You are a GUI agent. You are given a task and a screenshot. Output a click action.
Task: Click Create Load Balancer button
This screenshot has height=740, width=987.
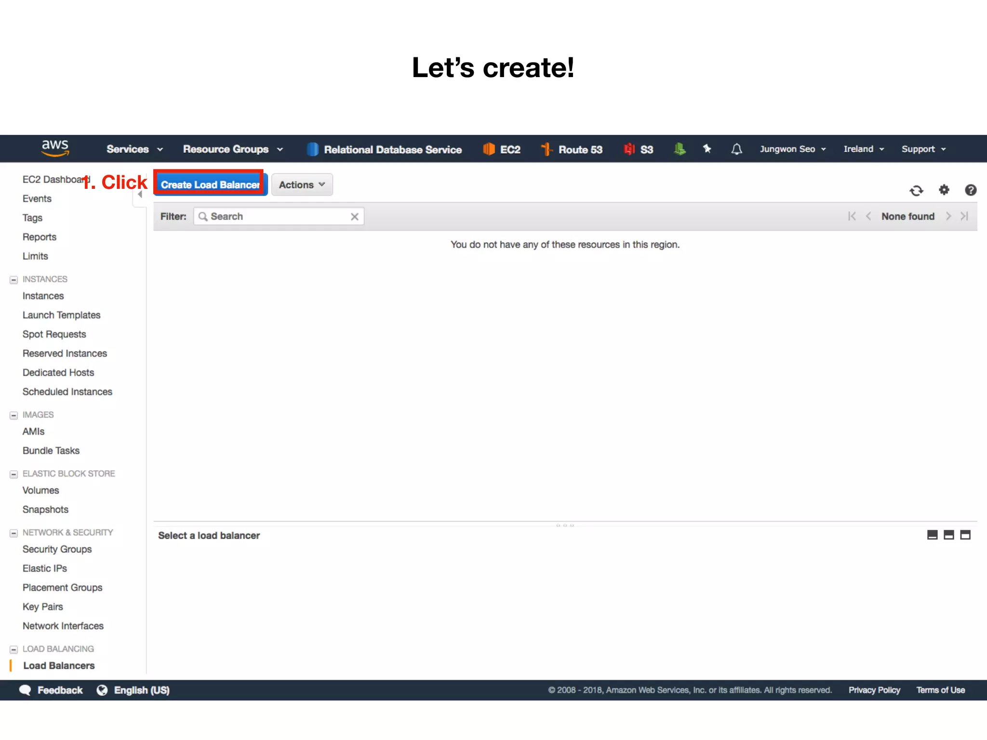pyautogui.click(x=210, y=185)
